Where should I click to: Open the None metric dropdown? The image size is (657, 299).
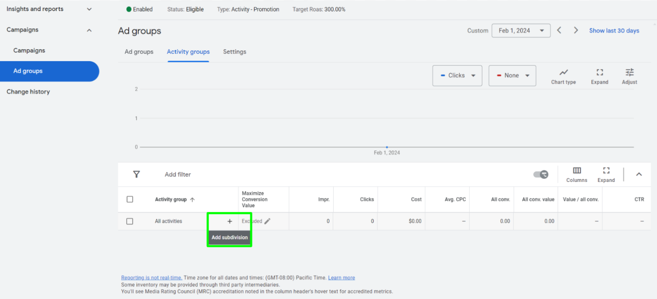(512, 76)
